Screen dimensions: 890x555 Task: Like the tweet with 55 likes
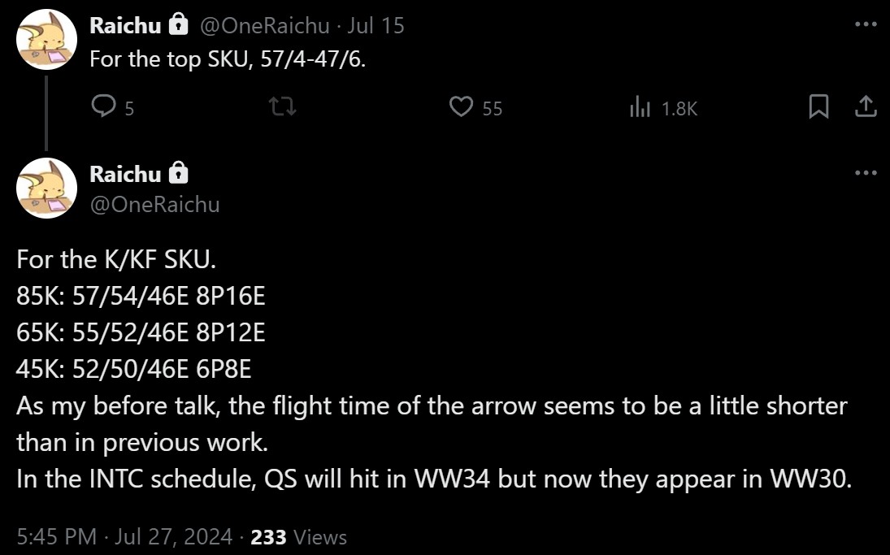pos(462,106)
